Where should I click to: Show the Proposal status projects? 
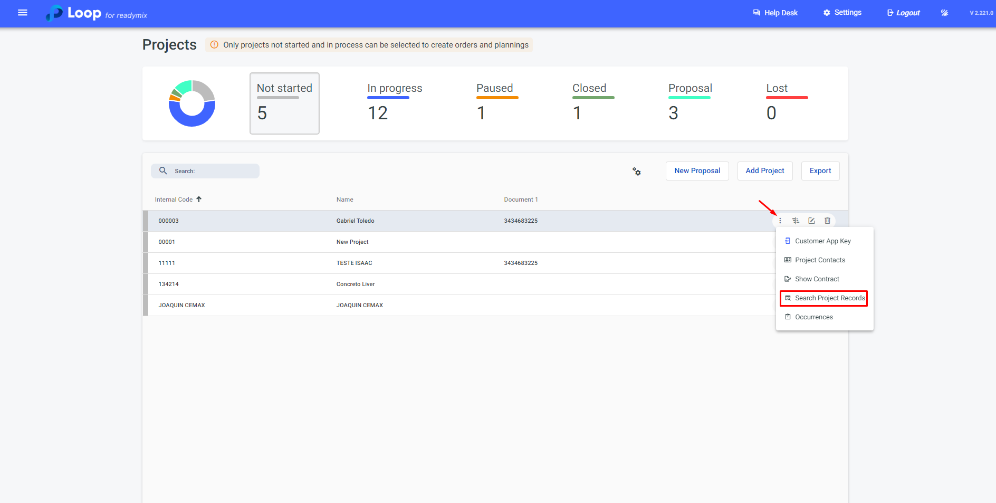(x=690, y=103)
